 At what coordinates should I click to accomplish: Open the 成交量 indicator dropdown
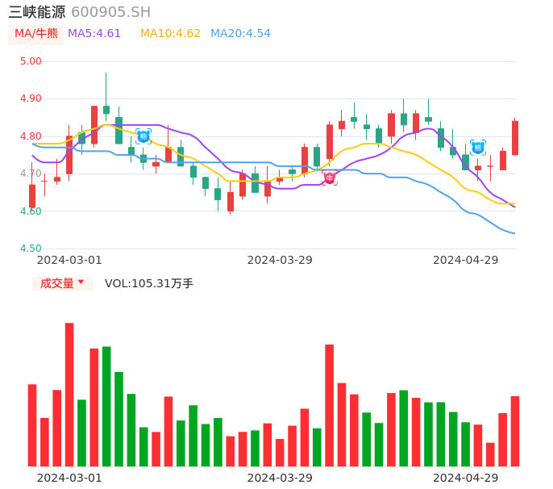click(62, 283)
